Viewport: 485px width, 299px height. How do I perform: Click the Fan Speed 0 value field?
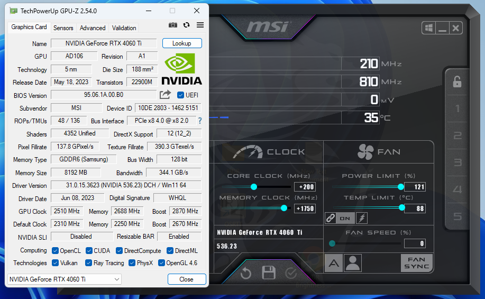[x=415, y=243]
